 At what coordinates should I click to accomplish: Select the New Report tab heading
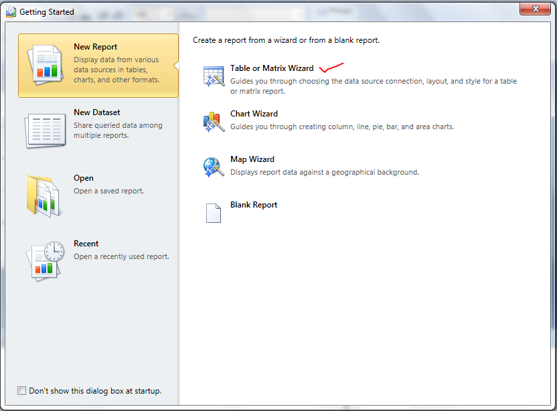95,47
